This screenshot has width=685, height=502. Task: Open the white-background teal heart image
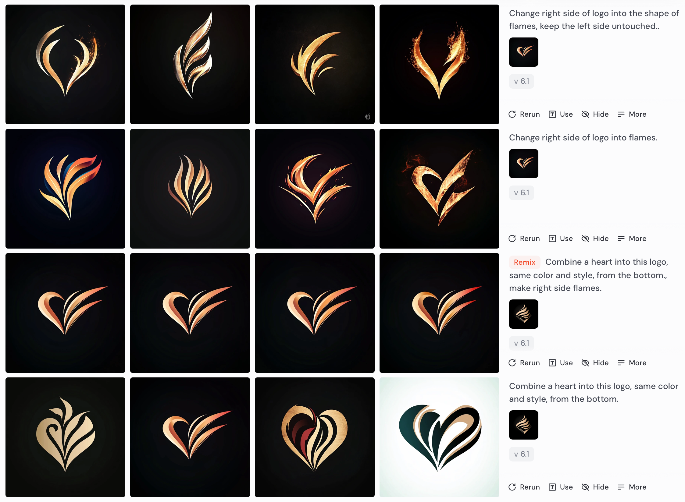click(x=439, y=437)
